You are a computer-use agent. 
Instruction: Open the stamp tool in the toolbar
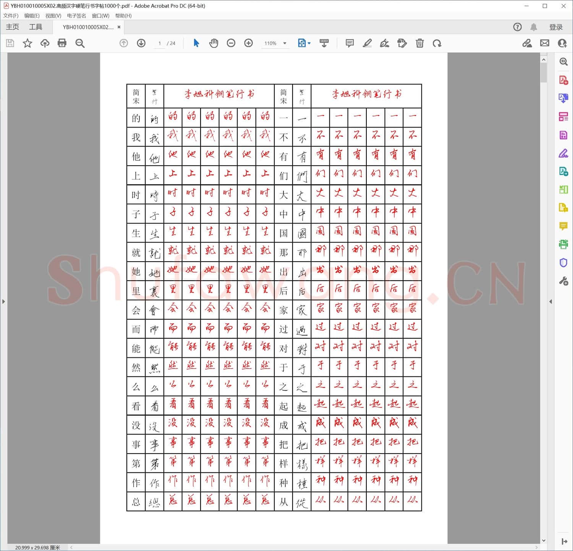pos(402,43)
